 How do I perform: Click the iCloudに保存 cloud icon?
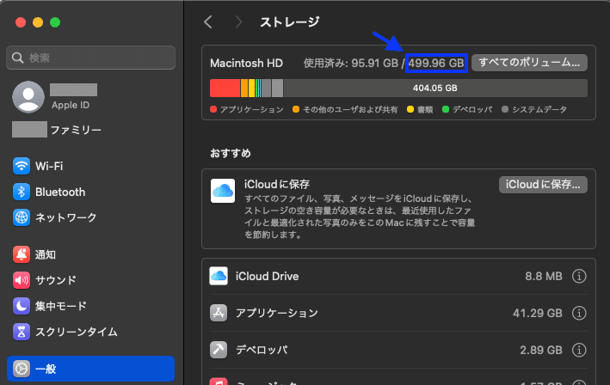tap(223, 191)
